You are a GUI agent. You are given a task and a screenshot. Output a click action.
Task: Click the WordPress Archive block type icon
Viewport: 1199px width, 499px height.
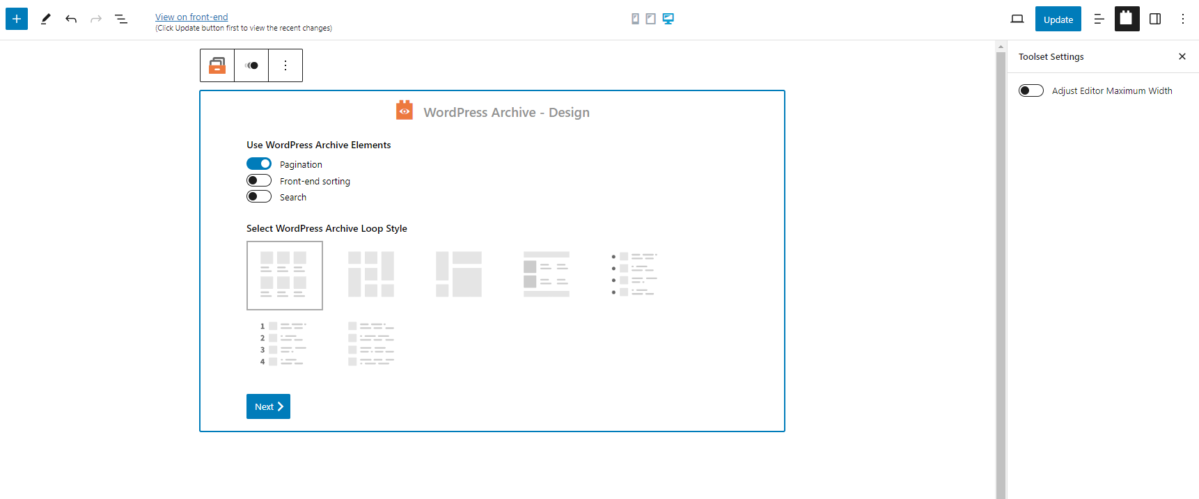(x=217, y=65)
